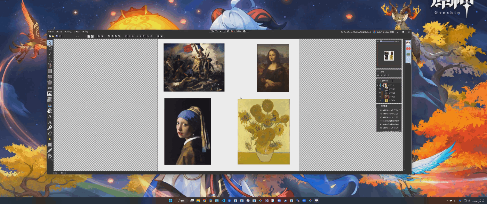
Task: Click the navigator canvas preview thumbnail
Action: [x=389, y=56]
